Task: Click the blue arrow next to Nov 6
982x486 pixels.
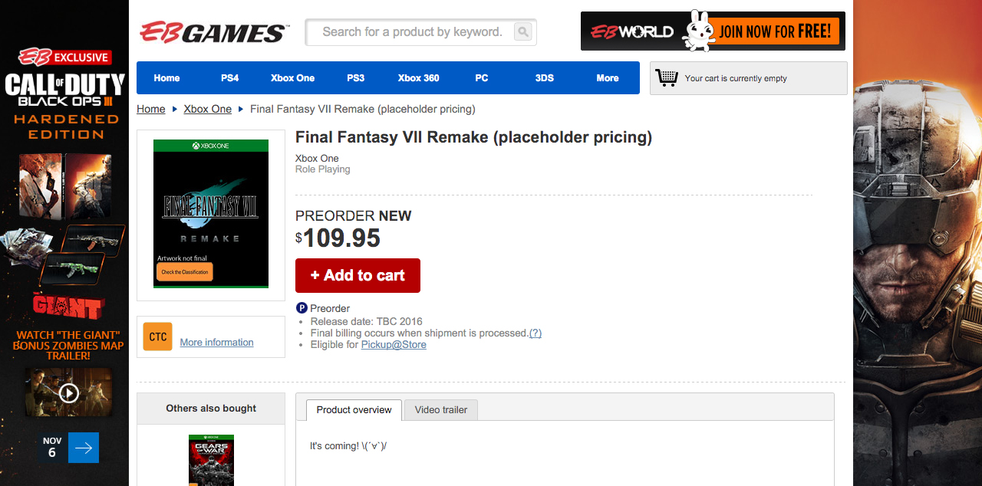Action: 84,448
